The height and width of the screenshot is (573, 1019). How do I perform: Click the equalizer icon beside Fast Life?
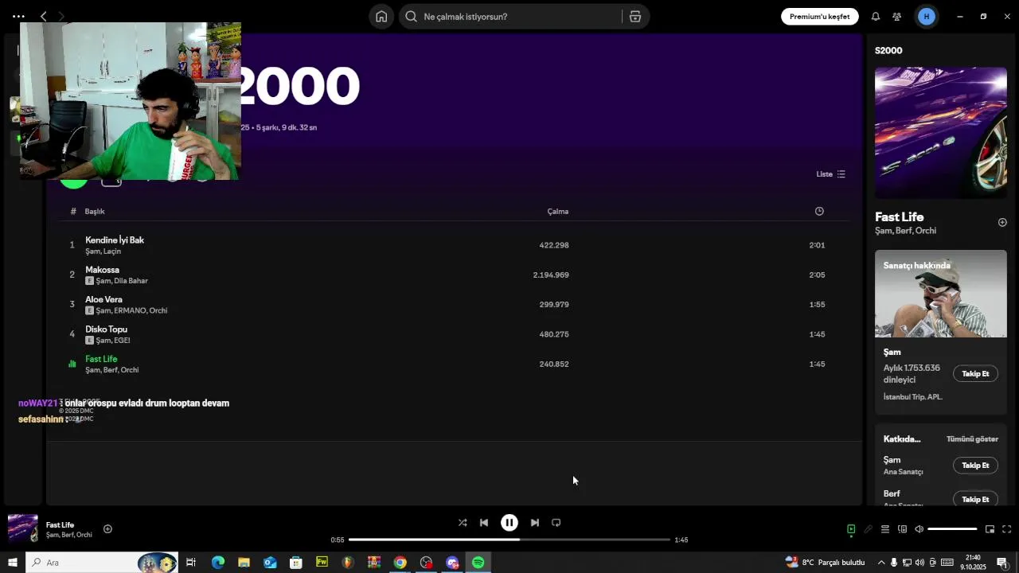tap(72, 364)
